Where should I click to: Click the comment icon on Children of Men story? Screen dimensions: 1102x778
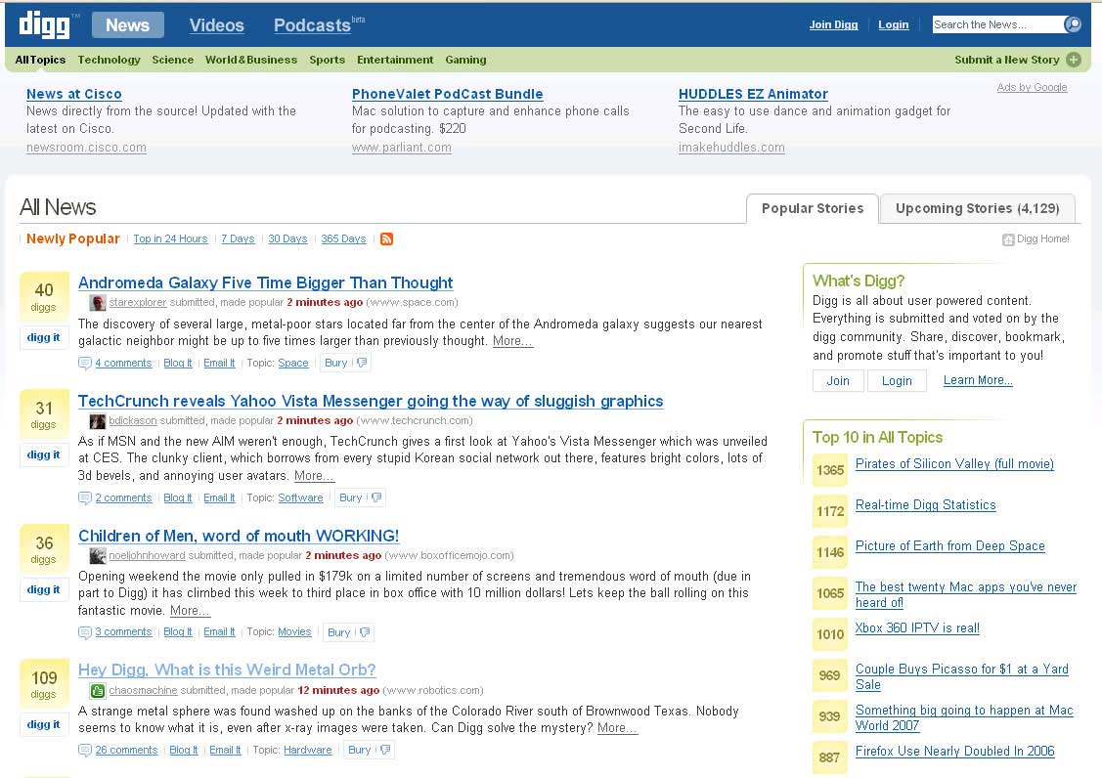(x=85, y=632)
